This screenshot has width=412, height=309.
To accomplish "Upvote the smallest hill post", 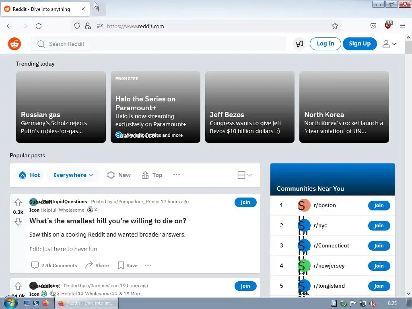I will pos(18,202).
